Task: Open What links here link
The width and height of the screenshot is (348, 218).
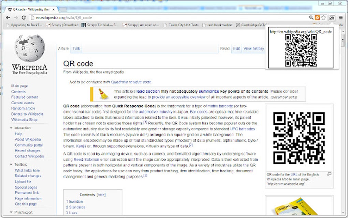Action: tap(27, 171)
